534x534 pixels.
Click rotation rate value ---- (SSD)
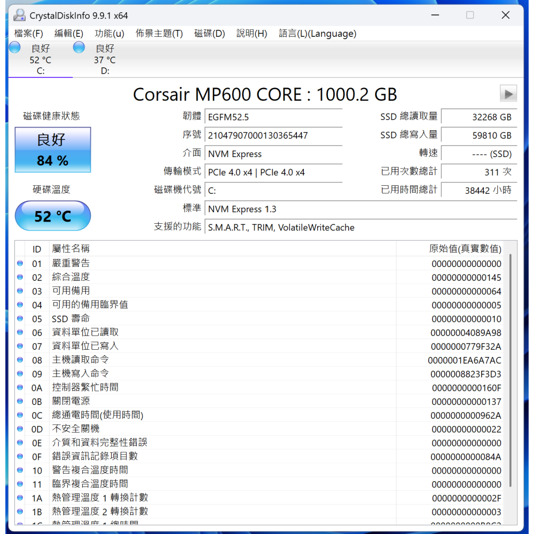coord(479,154)
